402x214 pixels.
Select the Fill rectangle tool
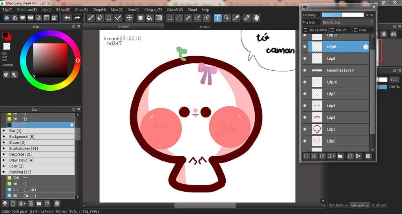(141, 18)
